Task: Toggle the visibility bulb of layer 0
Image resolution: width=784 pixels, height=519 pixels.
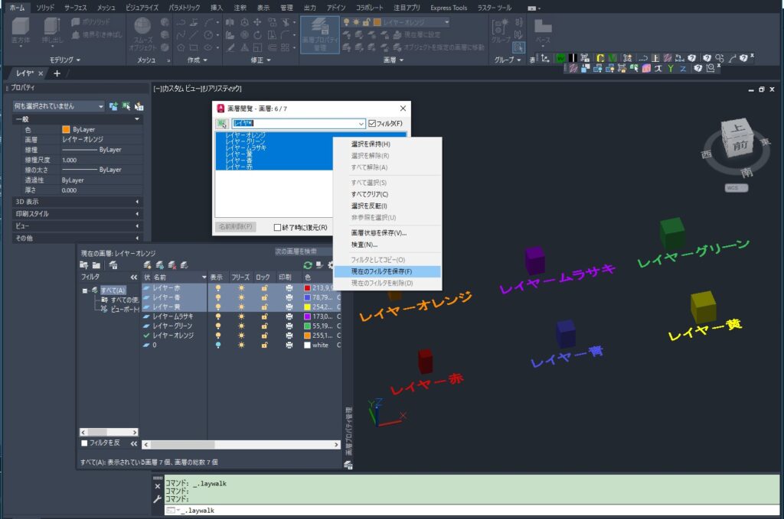Action: [x=217, y=345]
